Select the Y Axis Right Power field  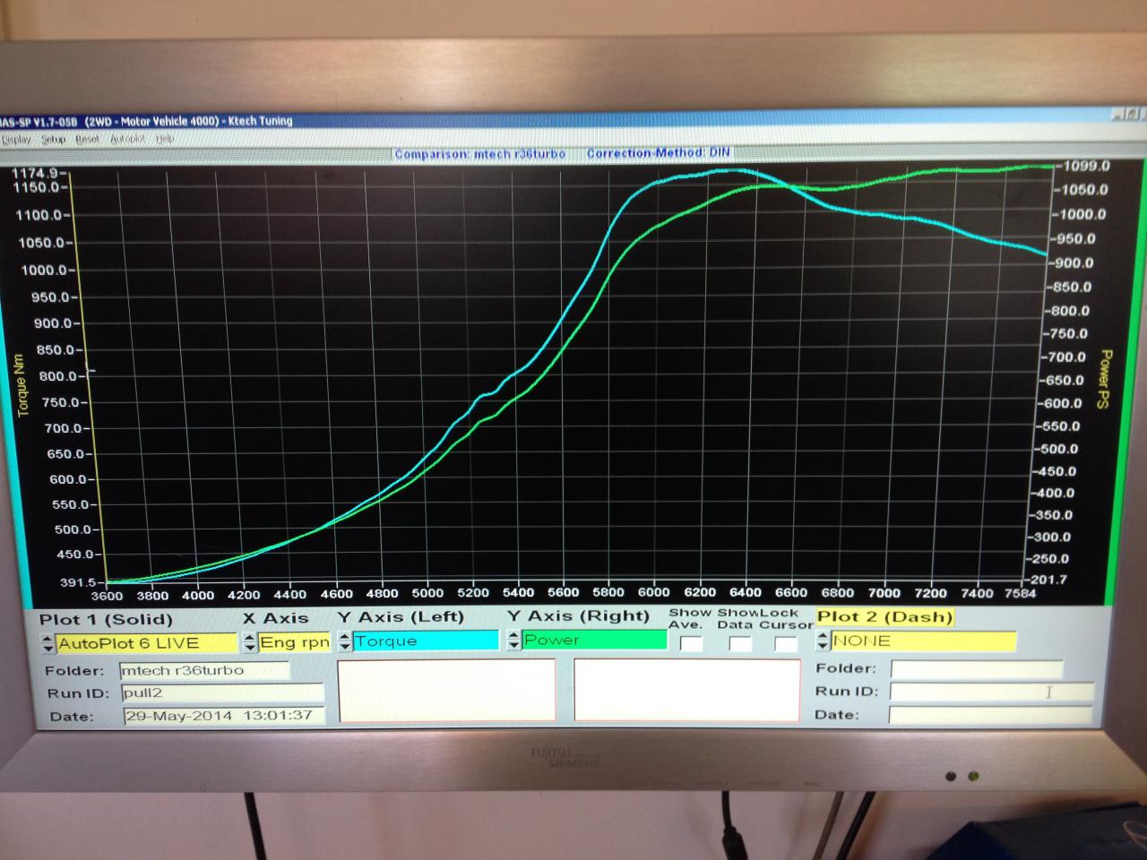click(595, 640)
